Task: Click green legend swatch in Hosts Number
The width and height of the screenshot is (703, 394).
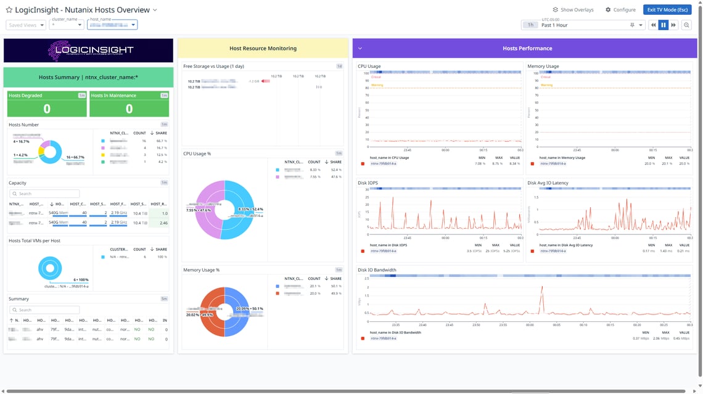Action: 102,162
